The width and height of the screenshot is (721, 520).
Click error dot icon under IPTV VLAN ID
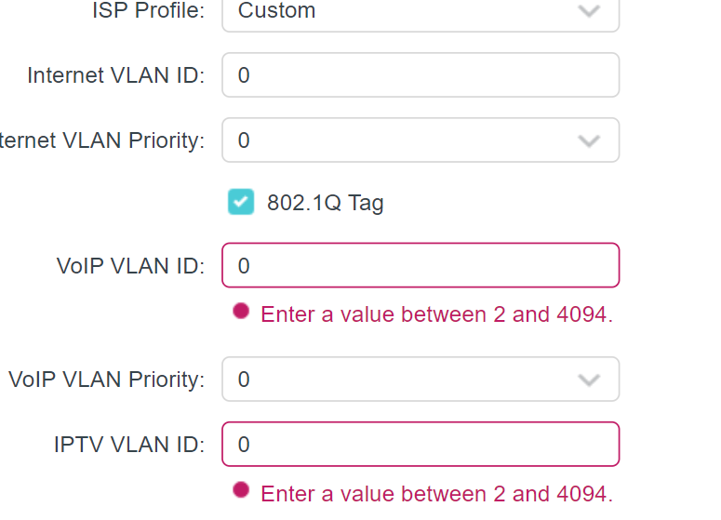[x=241, y=490]
